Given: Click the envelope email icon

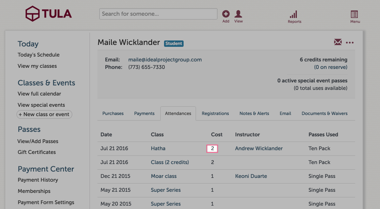Looking at the screenshot, I should point(338,42).
